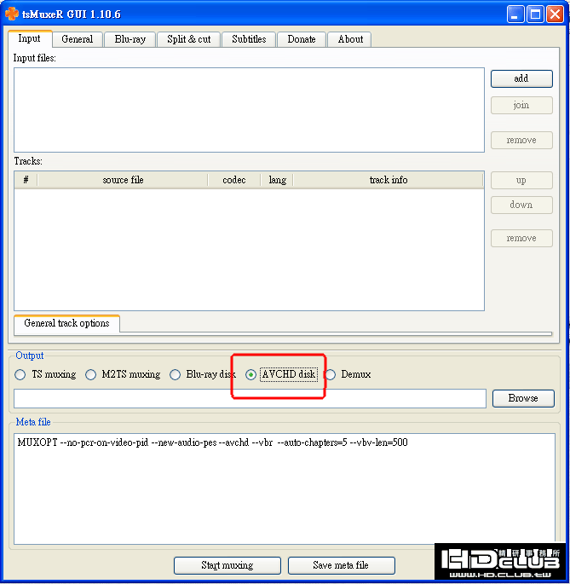Open the Donate tab
This screenshot has height=584, width=570.
tap(302, 39)
